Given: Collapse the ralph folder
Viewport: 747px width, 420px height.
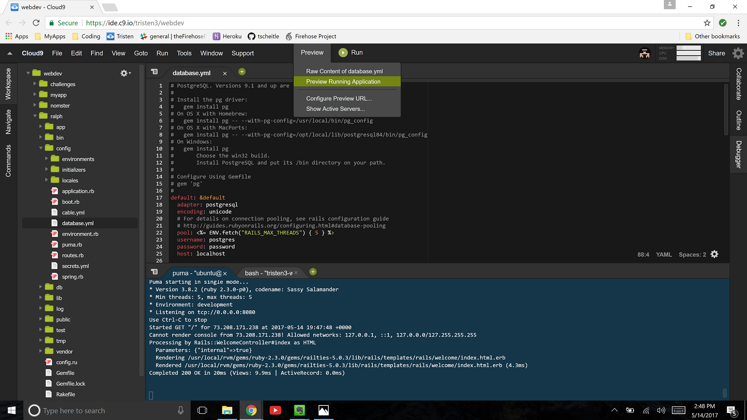Looking at the screenshot, I should tap(35, 116).
